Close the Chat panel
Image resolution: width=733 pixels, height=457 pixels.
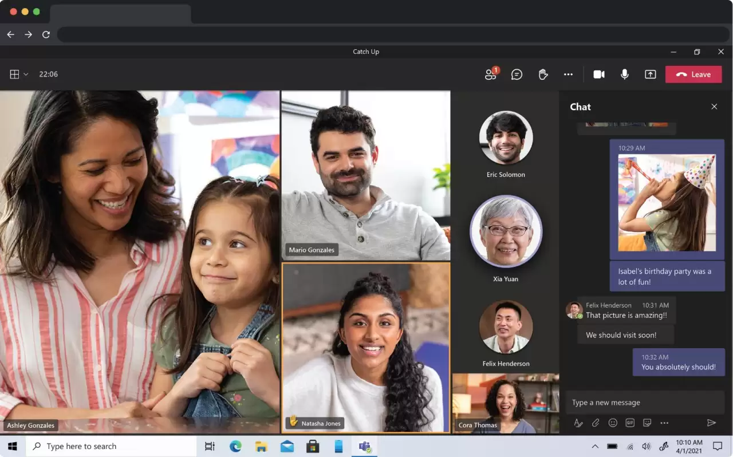(x=714, y=107)
